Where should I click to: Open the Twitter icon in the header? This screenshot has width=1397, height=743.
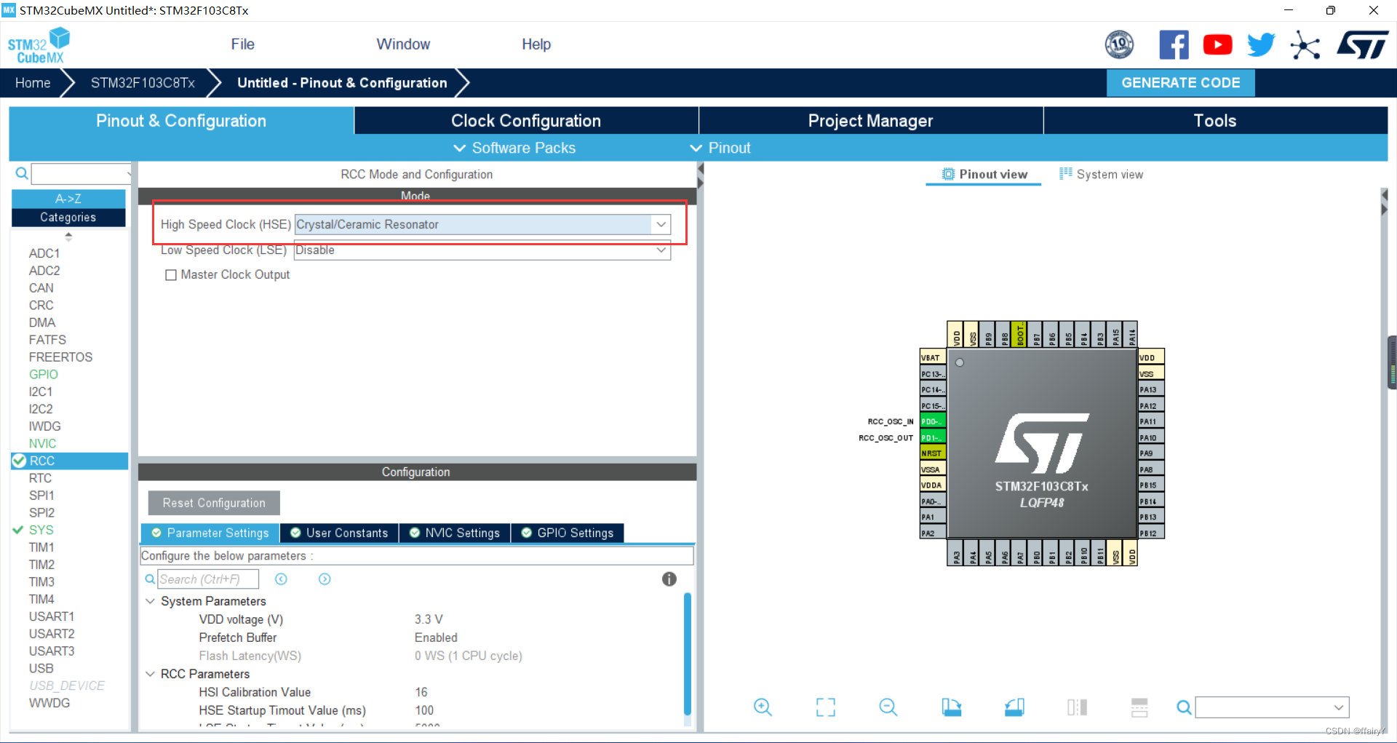coord(1260,44)
